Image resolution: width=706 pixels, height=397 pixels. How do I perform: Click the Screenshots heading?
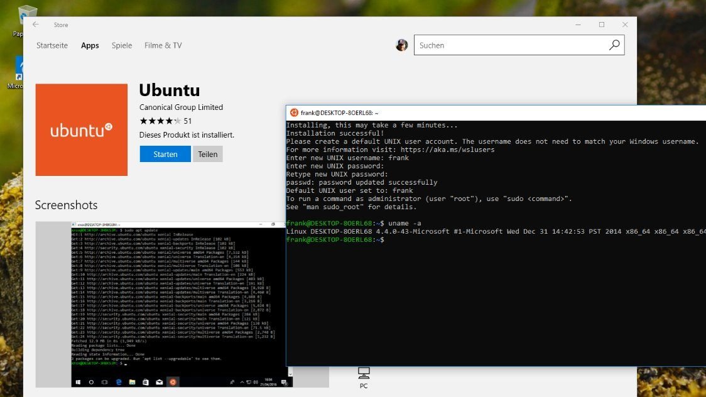66,205
